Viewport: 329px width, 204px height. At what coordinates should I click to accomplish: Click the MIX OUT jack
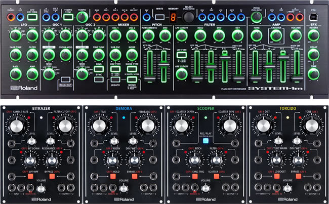[134, 17]
